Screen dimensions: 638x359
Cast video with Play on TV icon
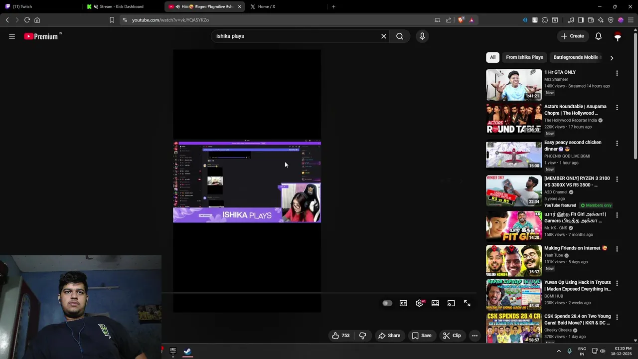pos(451,303)
